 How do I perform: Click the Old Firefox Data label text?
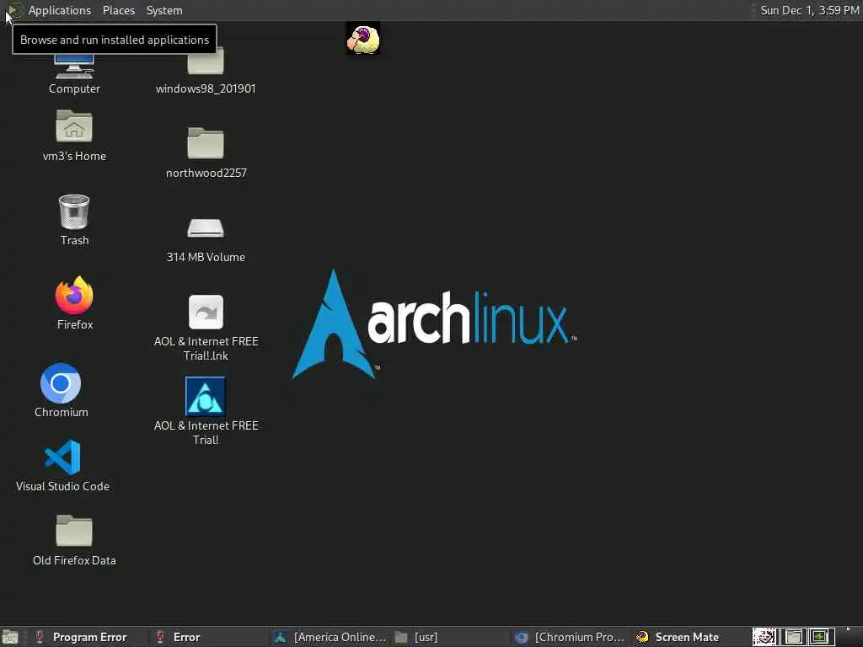coord(74,560)
